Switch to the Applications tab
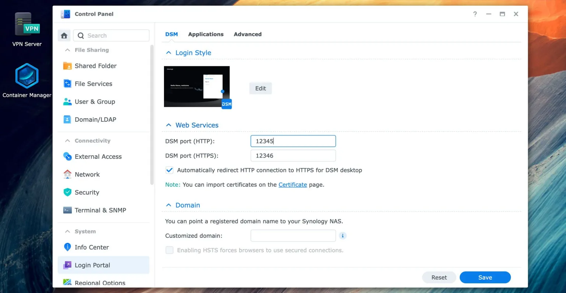The width and height of the screenshot is (566, 293). 206,34
